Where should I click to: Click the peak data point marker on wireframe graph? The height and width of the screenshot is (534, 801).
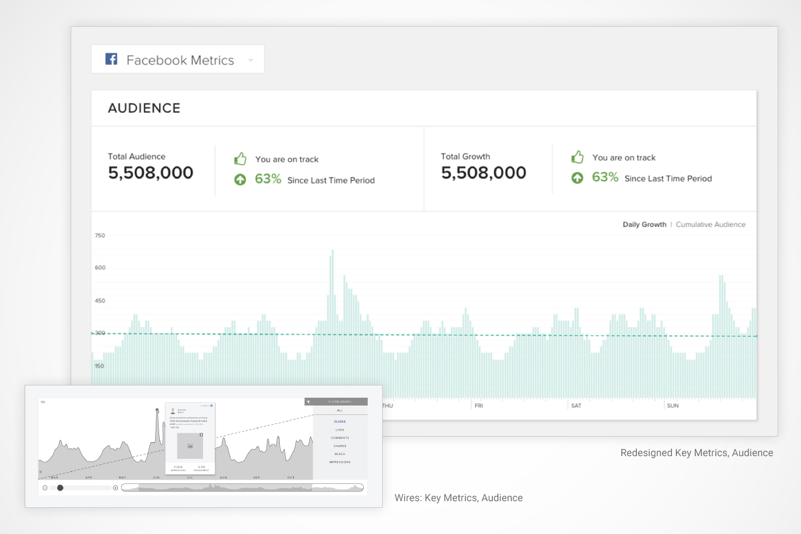pyautogui.click(x=157, y=410)
